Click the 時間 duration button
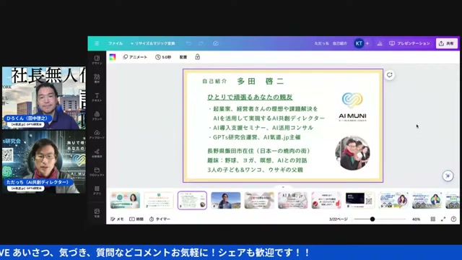Screen dimensions: 462x260 pyautogui.click(x=136, y=219)
